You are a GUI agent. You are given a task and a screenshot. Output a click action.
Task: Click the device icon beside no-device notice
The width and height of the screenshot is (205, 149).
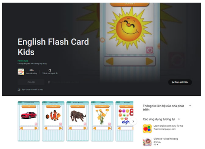[19, 90]
